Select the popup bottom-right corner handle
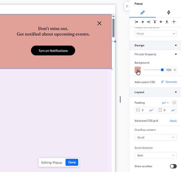 (111, 69)
